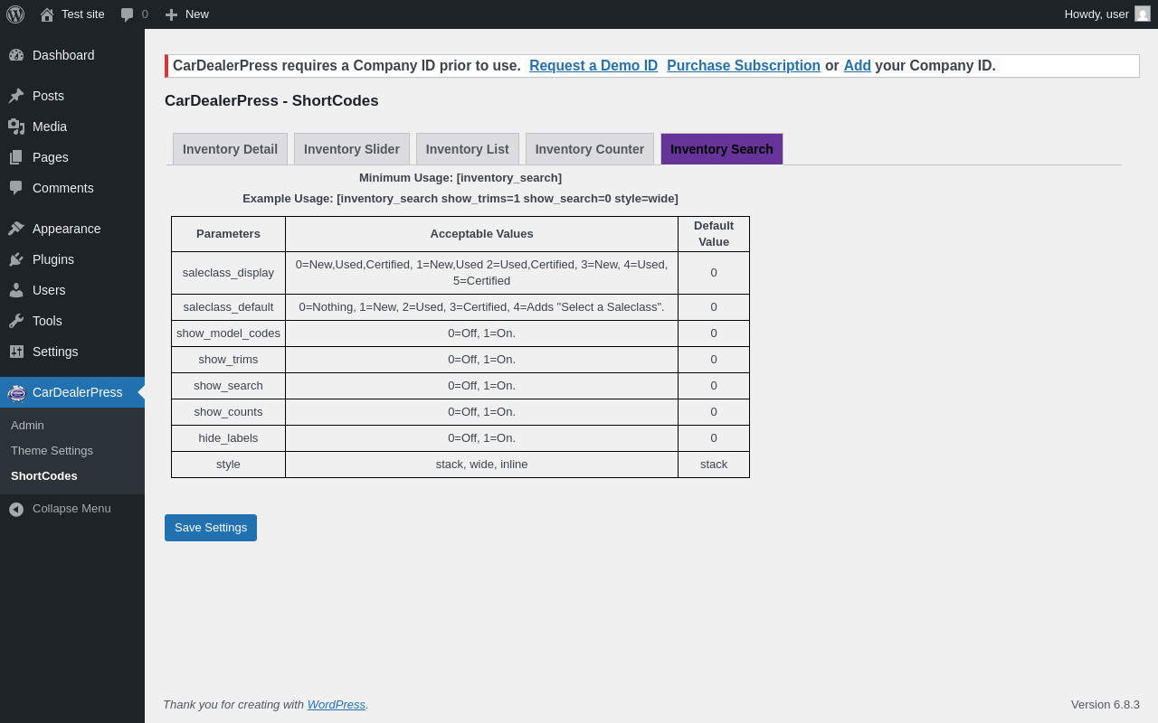
Task: Click the Media library icon
Action: pos(16,127)
